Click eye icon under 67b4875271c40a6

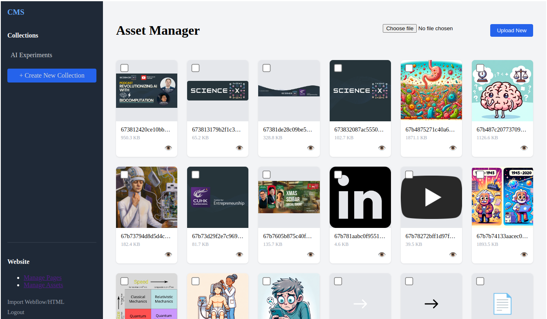tap(453, 148)
